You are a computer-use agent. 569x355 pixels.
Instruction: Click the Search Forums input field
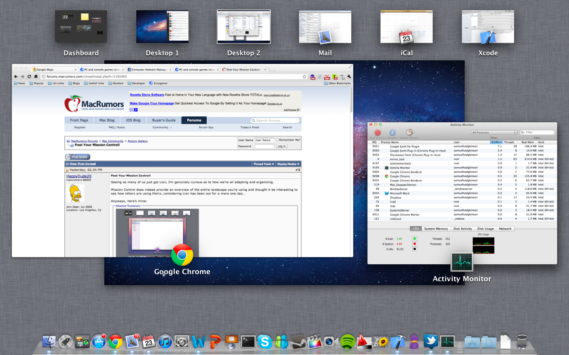(275, 120)
